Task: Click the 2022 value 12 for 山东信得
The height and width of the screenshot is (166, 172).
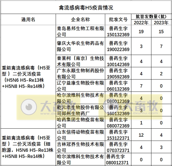Action: click(x=141, y=135)
